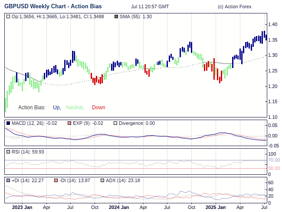Click the '2024 Jan' time axis label
The image size is (282, 212).
tap(119, 207)
